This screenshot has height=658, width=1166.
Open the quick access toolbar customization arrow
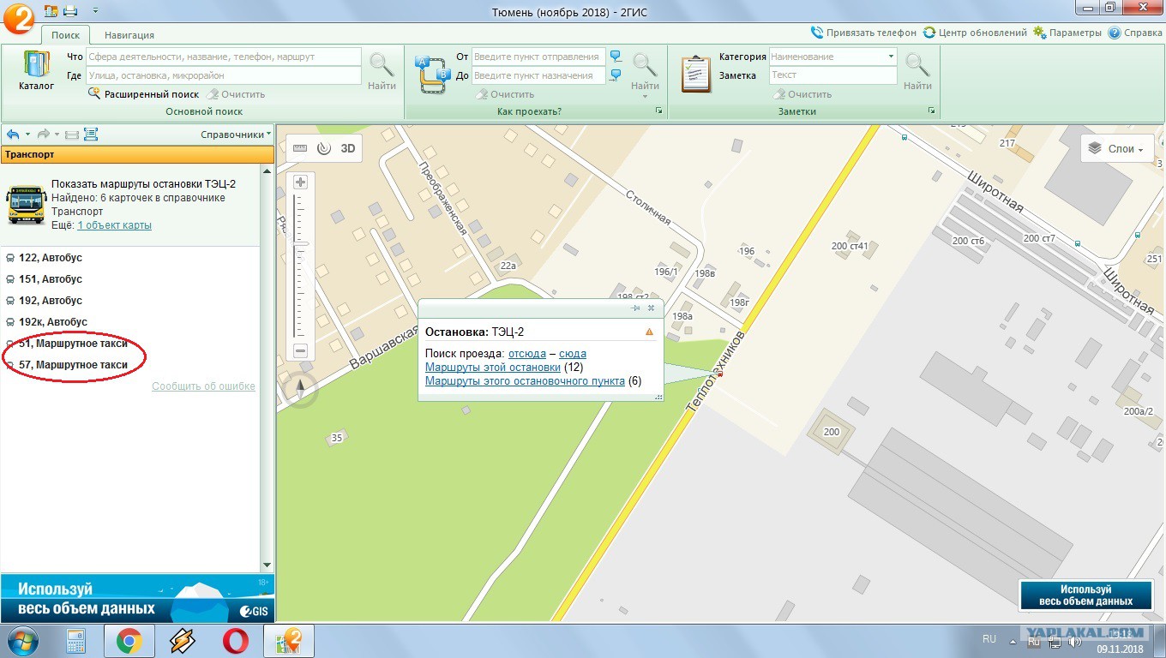point(93,11)
